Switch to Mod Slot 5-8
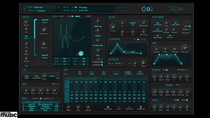Screen dimensions: 210x118 click(x=52, y=99)
